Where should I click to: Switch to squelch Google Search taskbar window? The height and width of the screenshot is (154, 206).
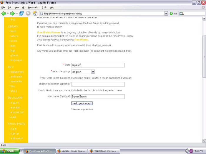(x=72, y=151)
